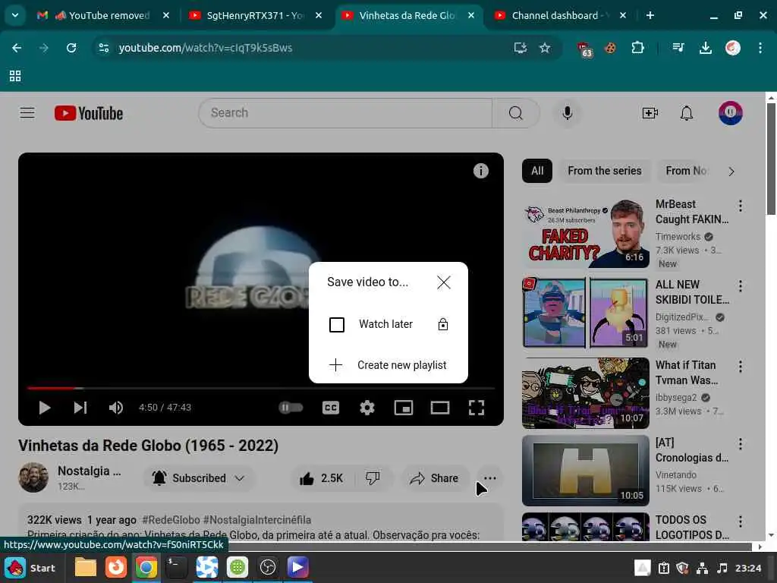This screenshot has height=583, width=777.
Task: Open OBS Studio from taskbar
Action: pyautogui.click(x=268, y=568)
